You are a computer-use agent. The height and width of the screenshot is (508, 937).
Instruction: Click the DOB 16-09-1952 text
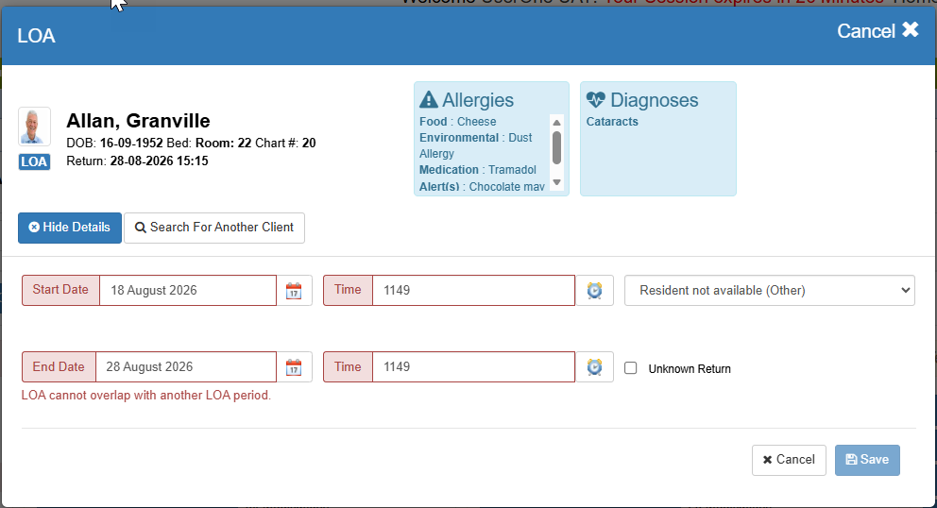pos(114,143)
